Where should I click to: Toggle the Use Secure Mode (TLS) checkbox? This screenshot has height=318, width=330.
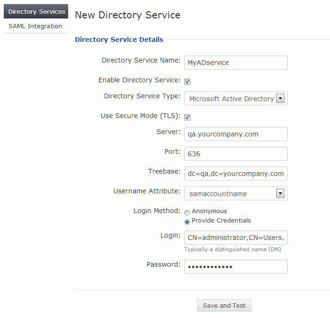[x=187, y=117]
